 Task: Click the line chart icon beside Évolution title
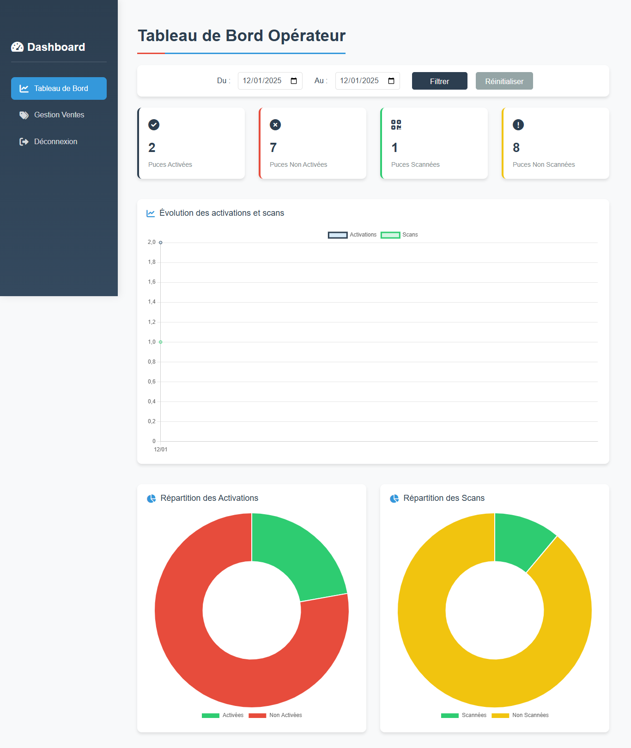[151, 213]
